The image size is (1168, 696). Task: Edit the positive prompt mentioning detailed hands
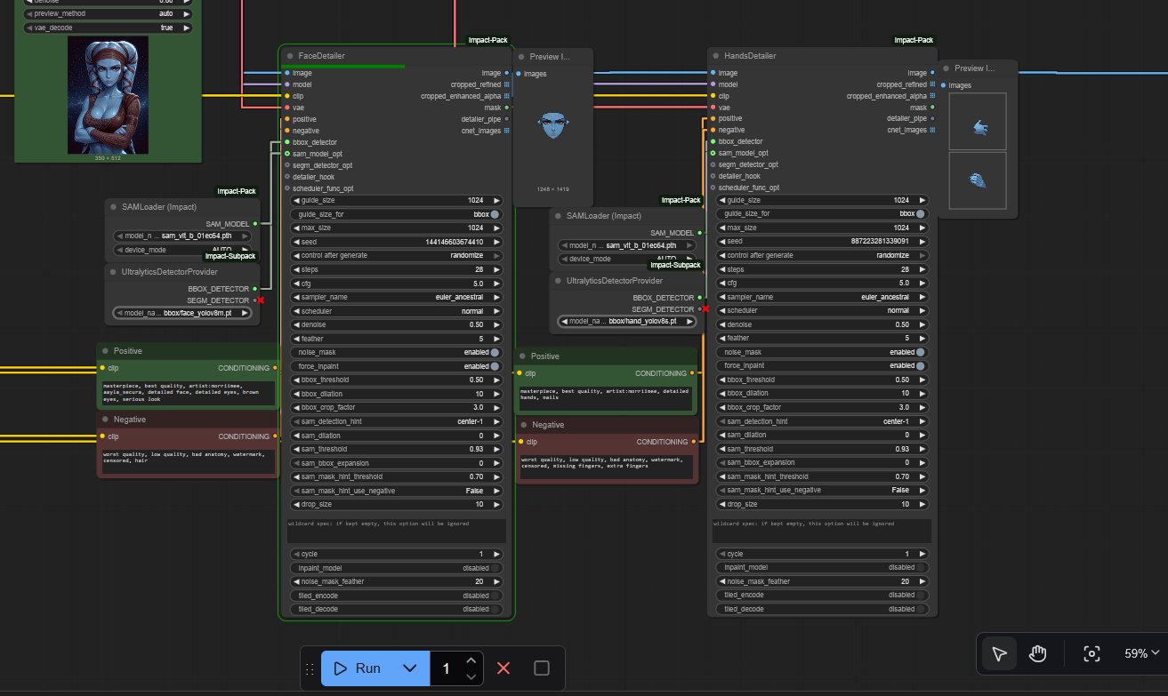(x=606, y=399)
